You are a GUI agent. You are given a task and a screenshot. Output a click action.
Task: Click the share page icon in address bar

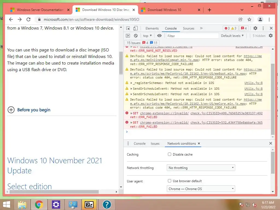pos(241,19)
